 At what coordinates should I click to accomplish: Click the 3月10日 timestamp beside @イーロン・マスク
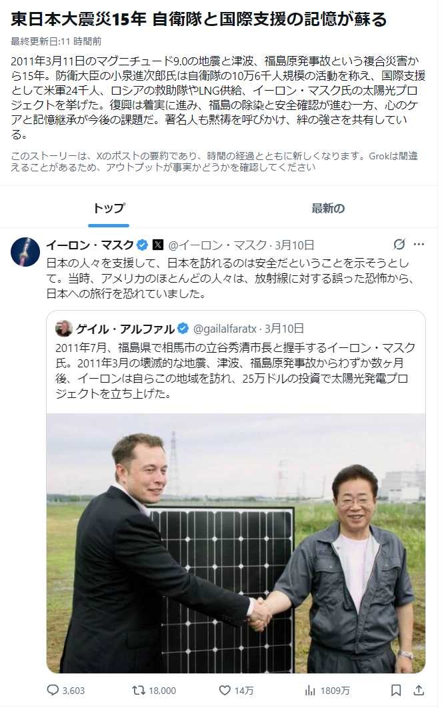coord(294,245)
